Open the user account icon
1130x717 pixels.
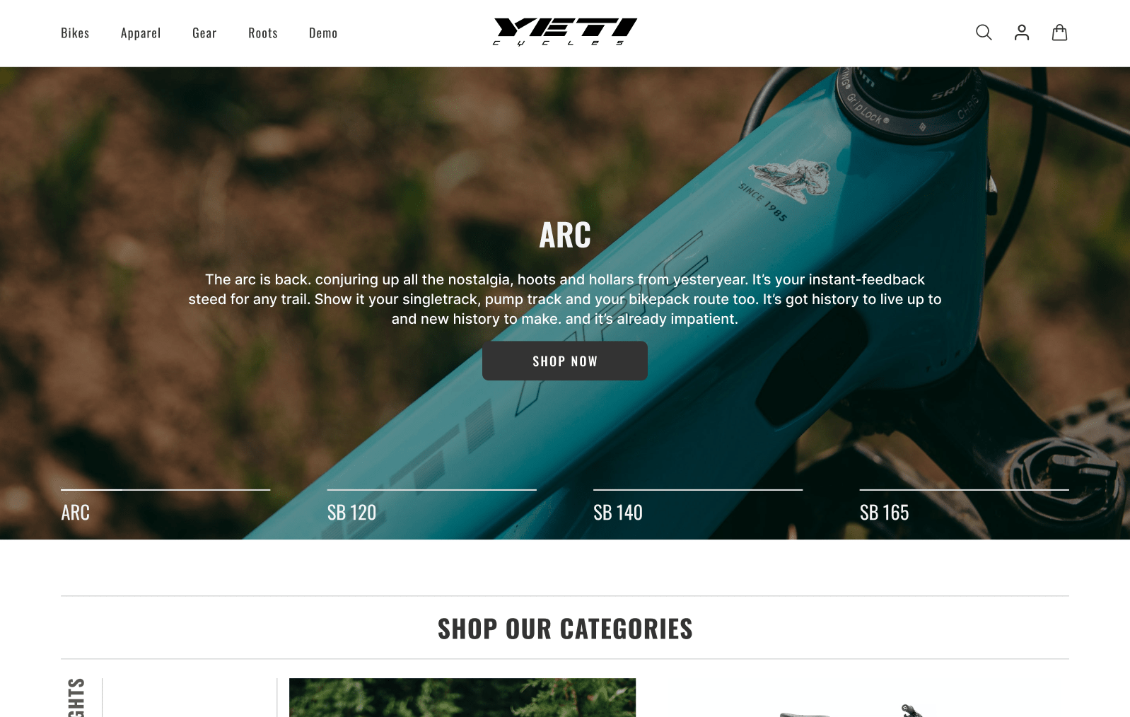[x=1022, y=33]
